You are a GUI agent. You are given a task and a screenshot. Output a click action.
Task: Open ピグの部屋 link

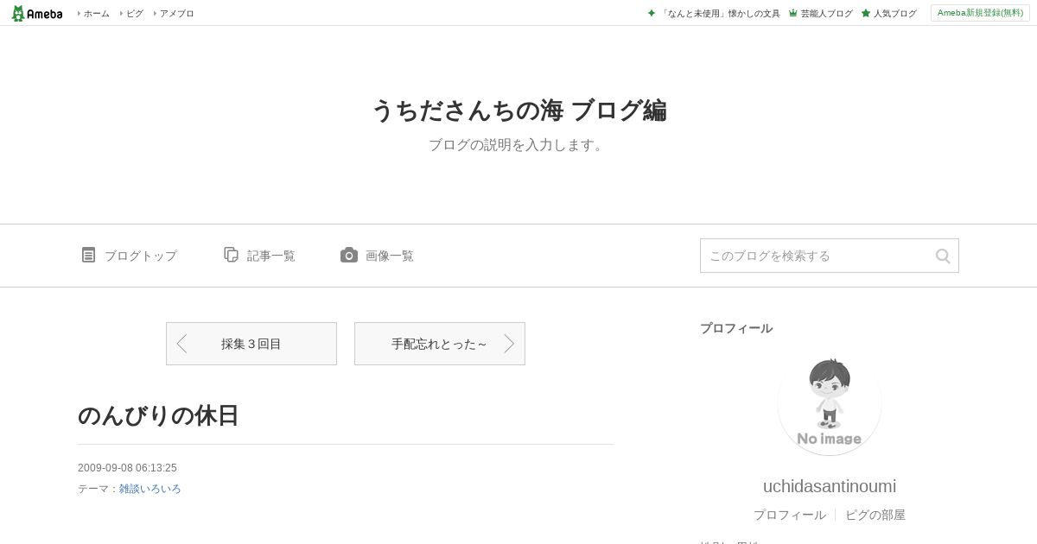click(875, 515)
